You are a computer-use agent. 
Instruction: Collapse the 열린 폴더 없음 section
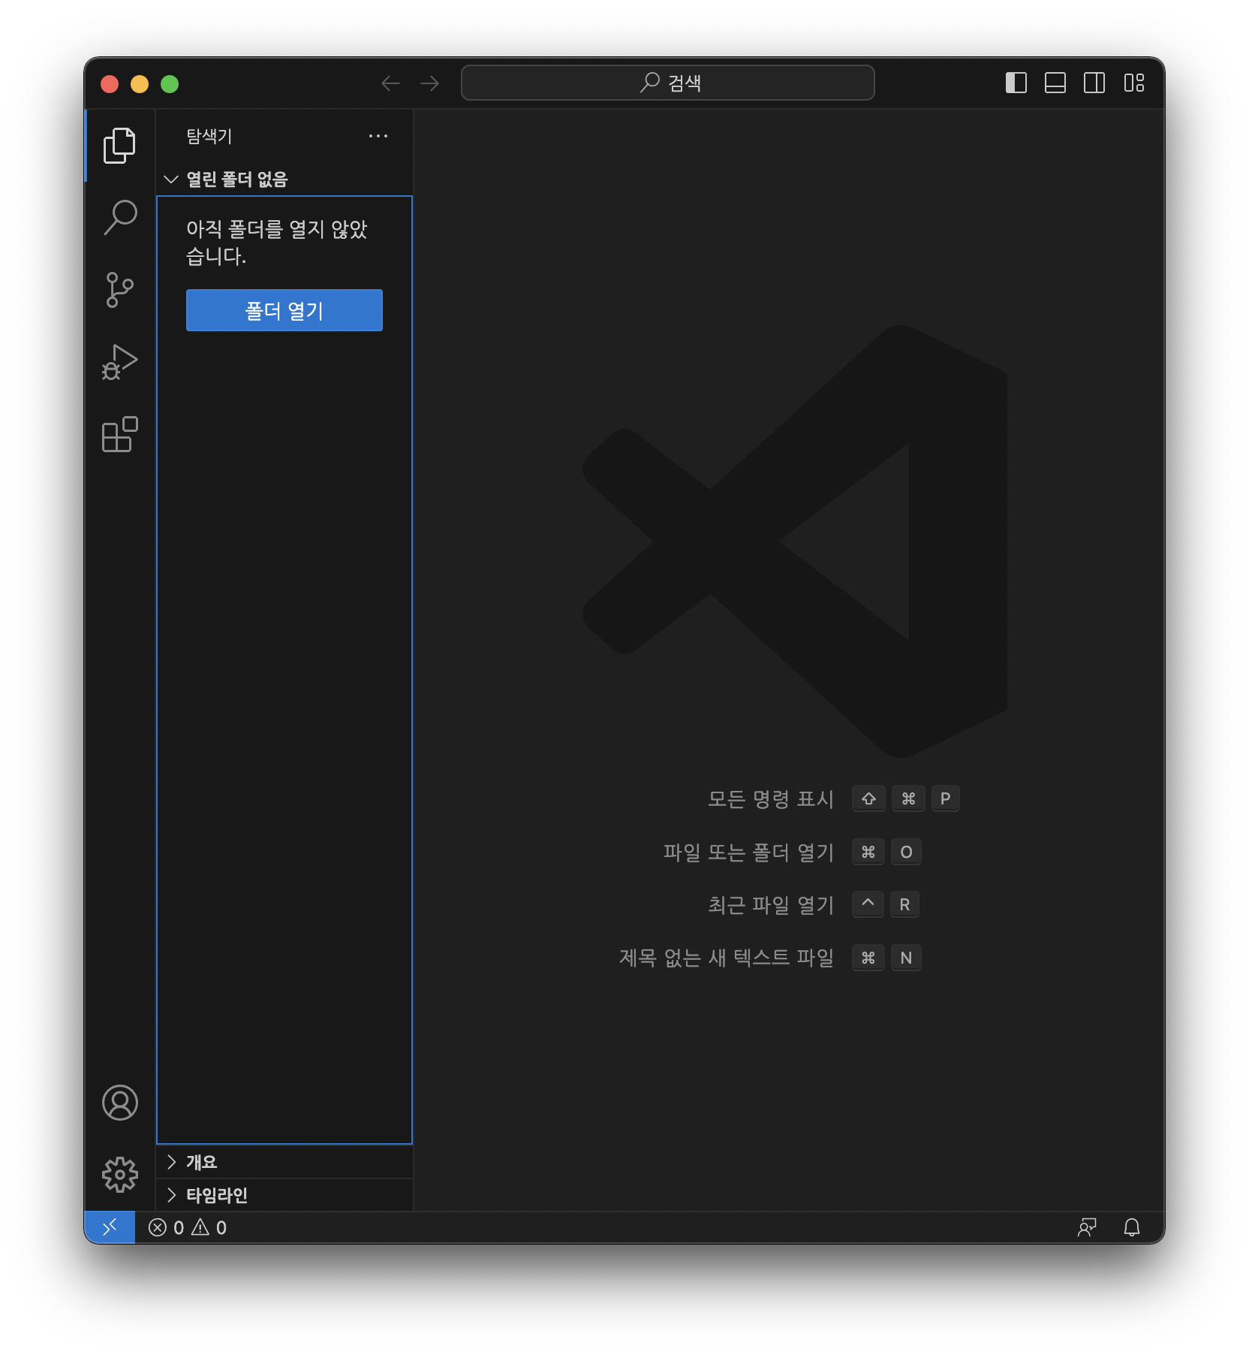[x=284, y=179]
